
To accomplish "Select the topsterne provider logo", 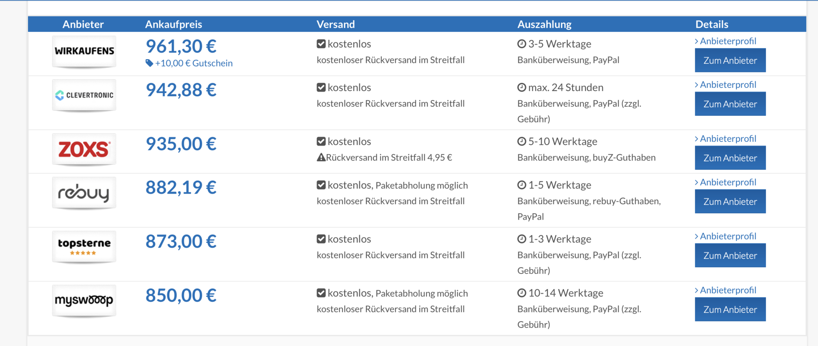I will pos(84,247).
